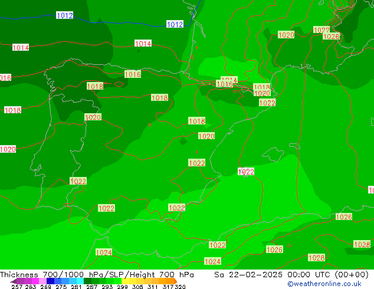The width and height of the screenshot is (374, 289).
Task: Click the 1024 label beside the 1022 label at bottom
Action: [x=212, y=261]
